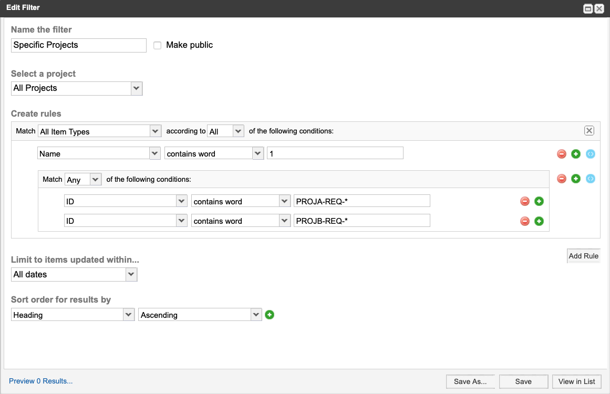Image resolution: width=610 pixels, height=394 pixels.
Task: Delete the PROJA-REQ-* condition row
Action: coord(525,201)
